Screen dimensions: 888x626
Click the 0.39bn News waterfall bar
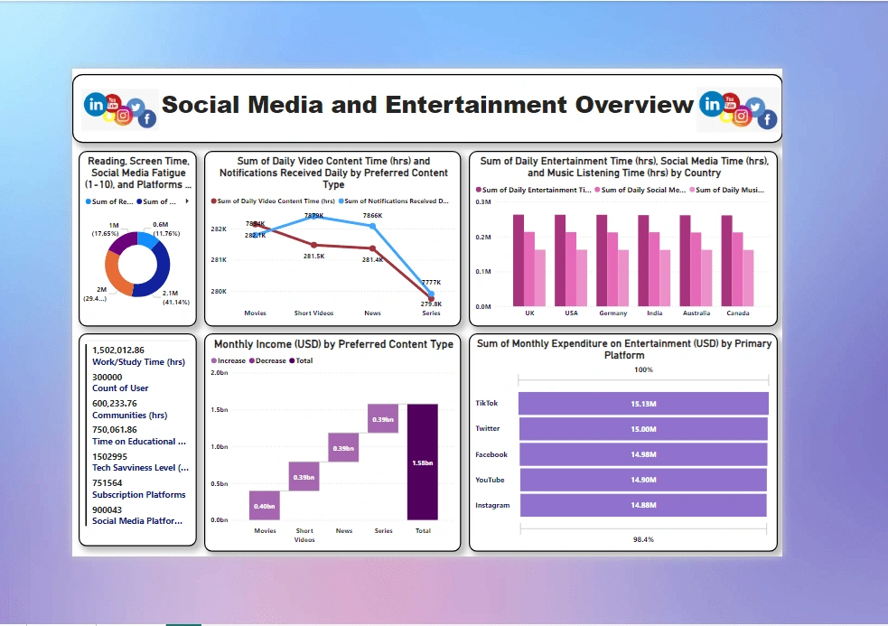pos(343,447)
